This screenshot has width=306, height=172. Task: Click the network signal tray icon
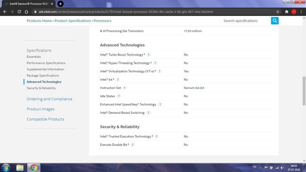pyautogui.click(x=277, y=168)
